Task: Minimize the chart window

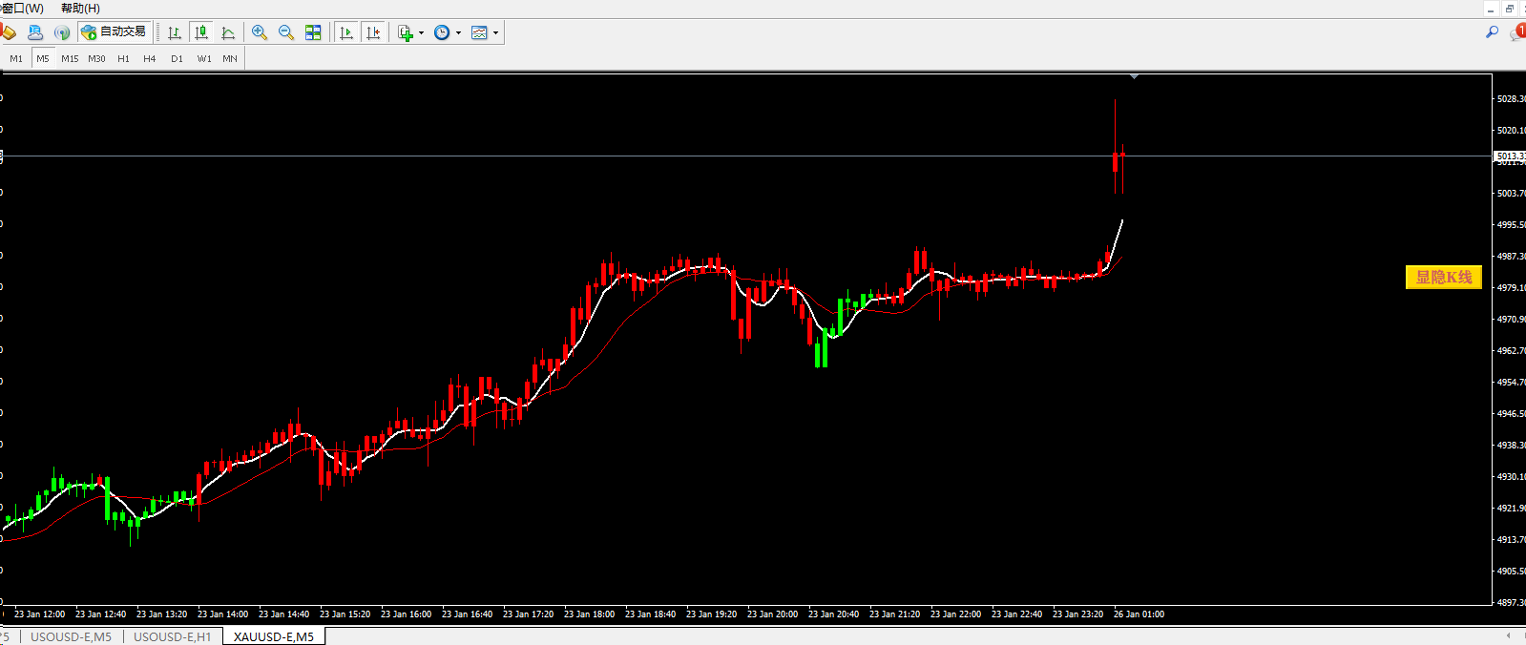Action: point(1491,9)
